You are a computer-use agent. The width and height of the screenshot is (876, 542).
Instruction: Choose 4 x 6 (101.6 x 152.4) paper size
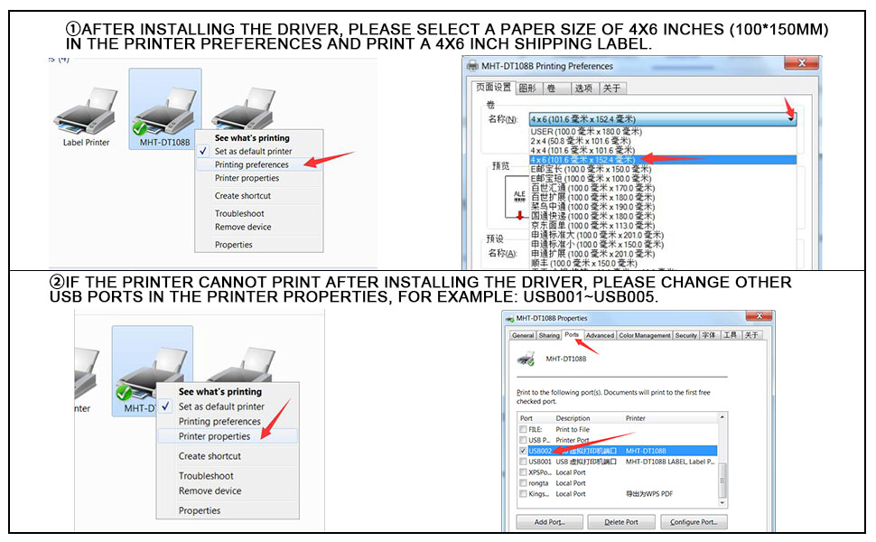[x=582, y=160]
